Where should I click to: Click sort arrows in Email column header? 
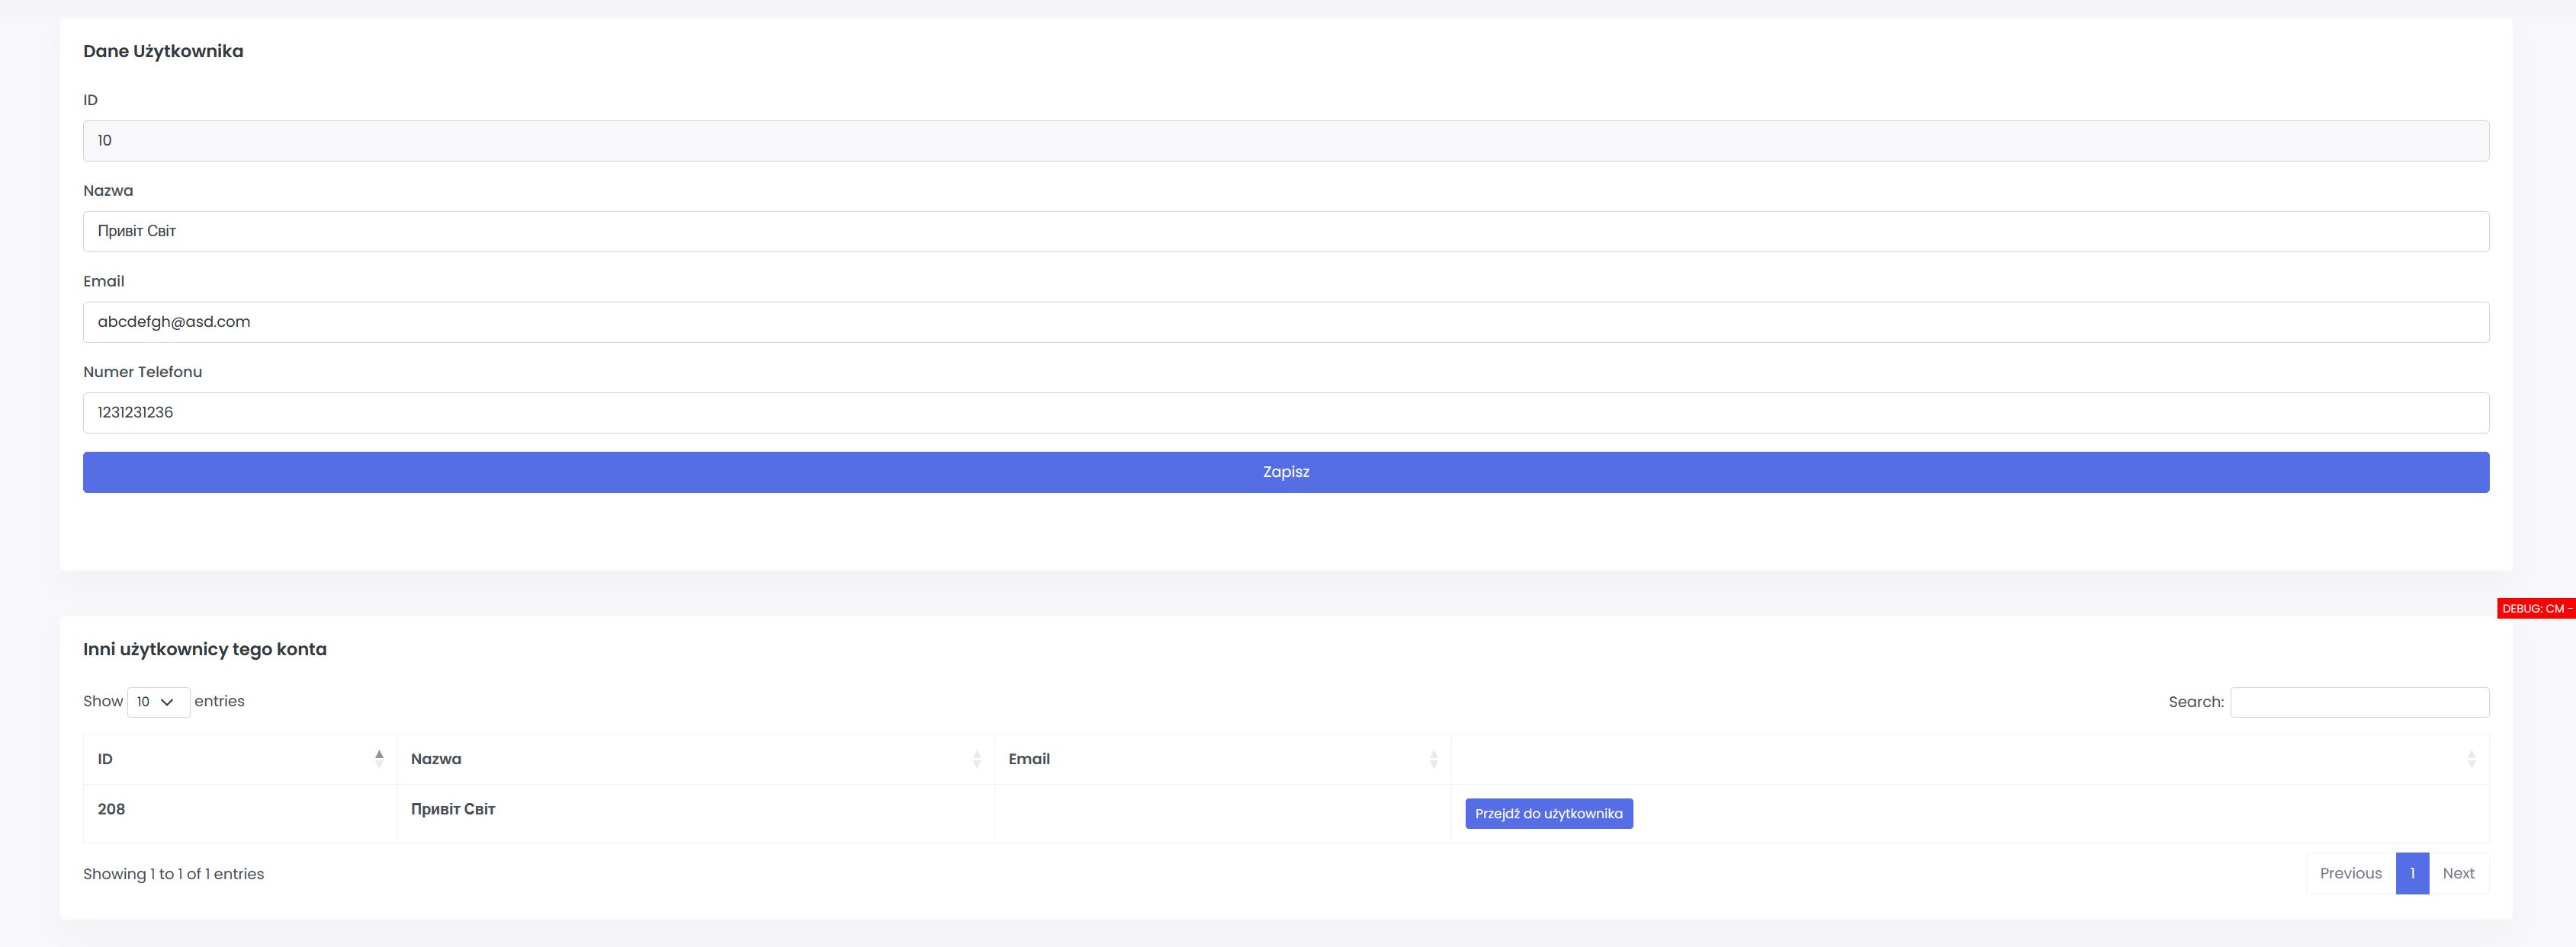(x=1433, y=759)
